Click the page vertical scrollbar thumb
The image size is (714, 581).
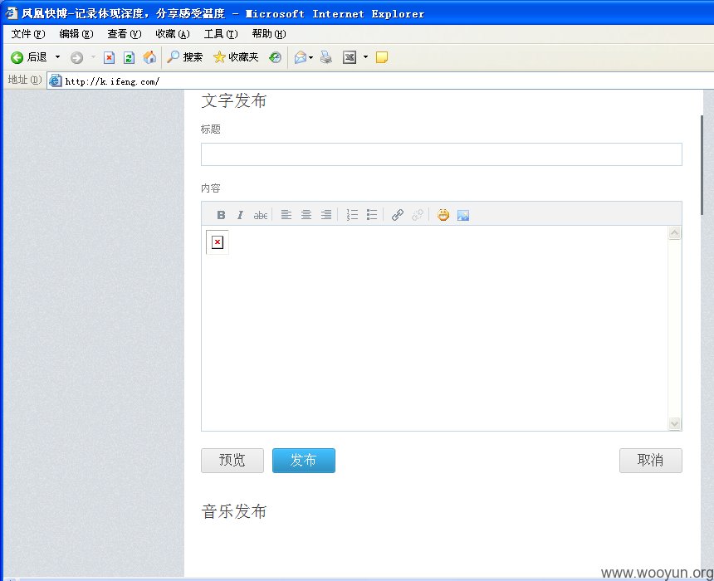coord(702,165)
